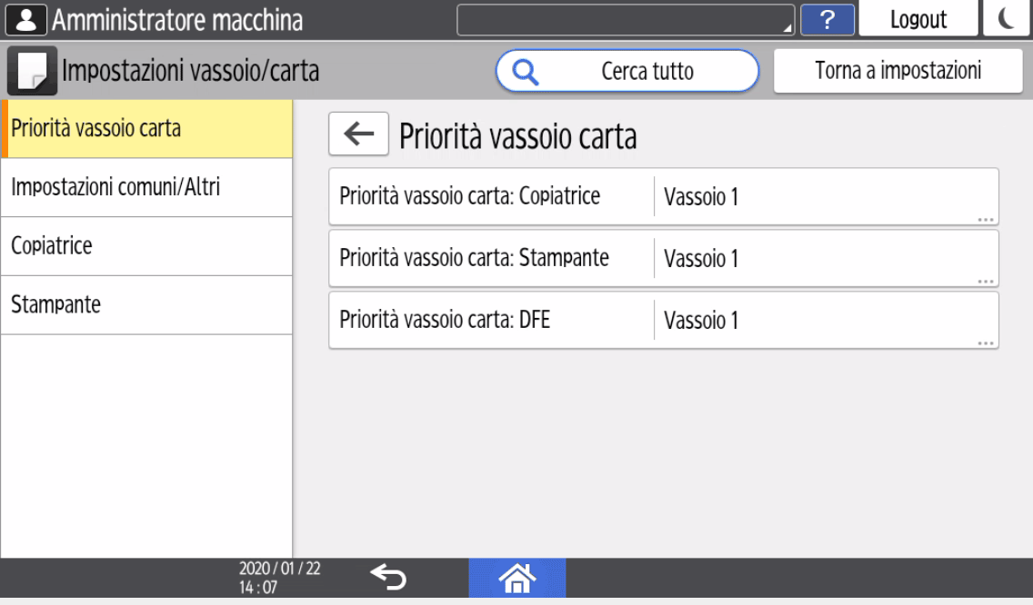This screenshot has width=1033, height=605.
Task: Click the date and time display
Action: [279, 578]
